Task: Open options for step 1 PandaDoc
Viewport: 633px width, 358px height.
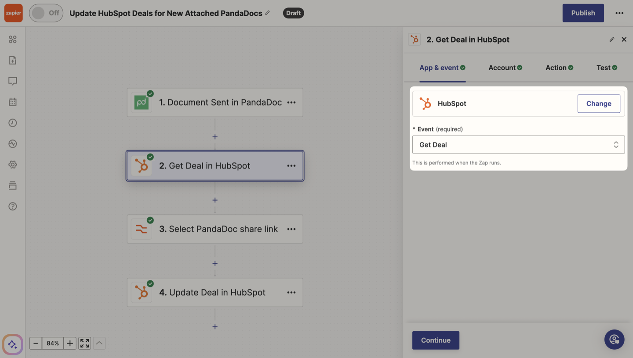Action: (x=291, y=103)
